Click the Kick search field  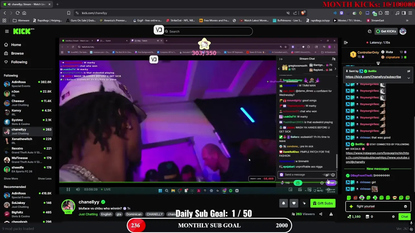(x=208, y=31)
